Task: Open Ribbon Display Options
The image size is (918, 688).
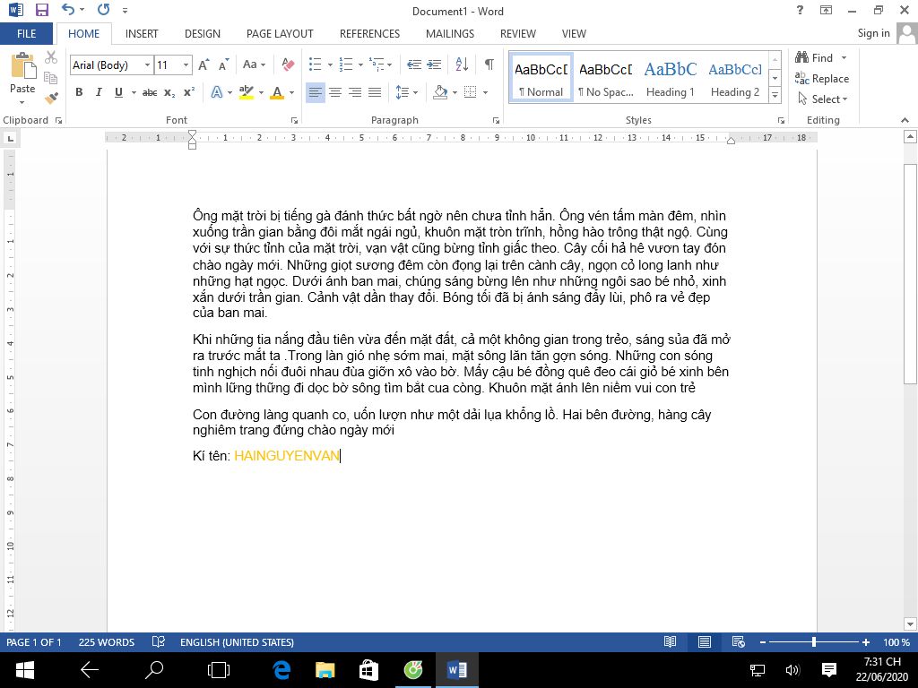Action: click(826, 10)
